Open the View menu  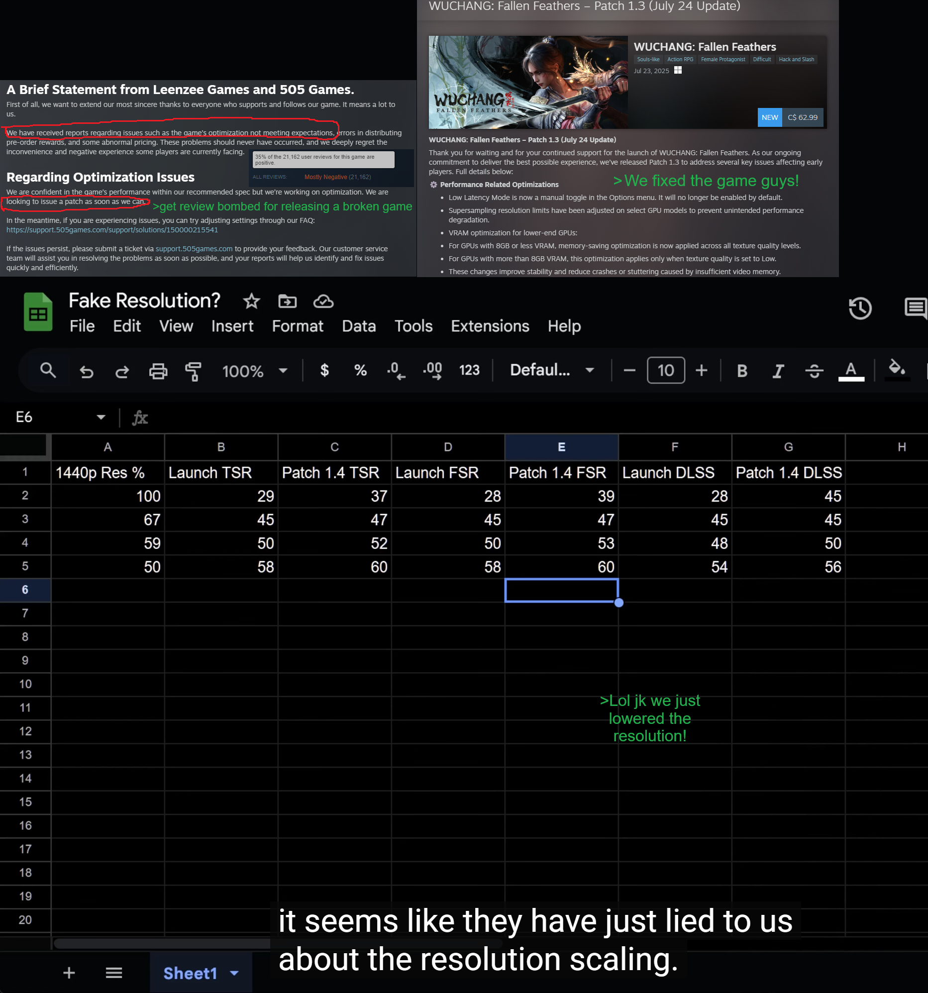176,326
